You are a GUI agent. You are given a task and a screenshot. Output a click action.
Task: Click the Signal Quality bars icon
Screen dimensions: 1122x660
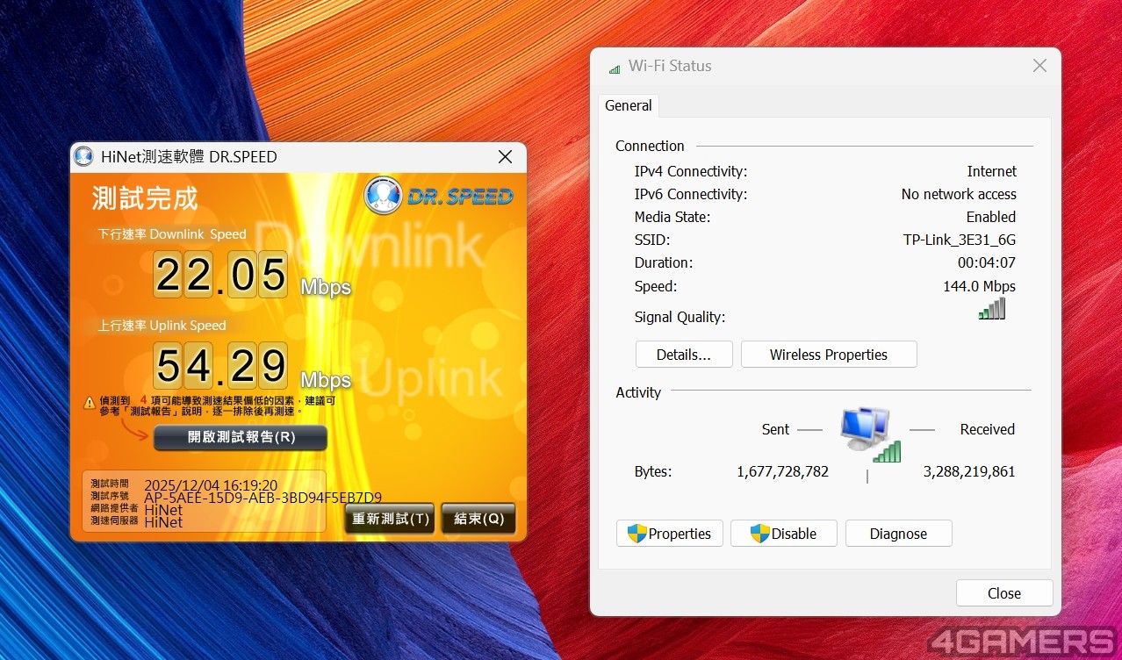click(992, 309)
